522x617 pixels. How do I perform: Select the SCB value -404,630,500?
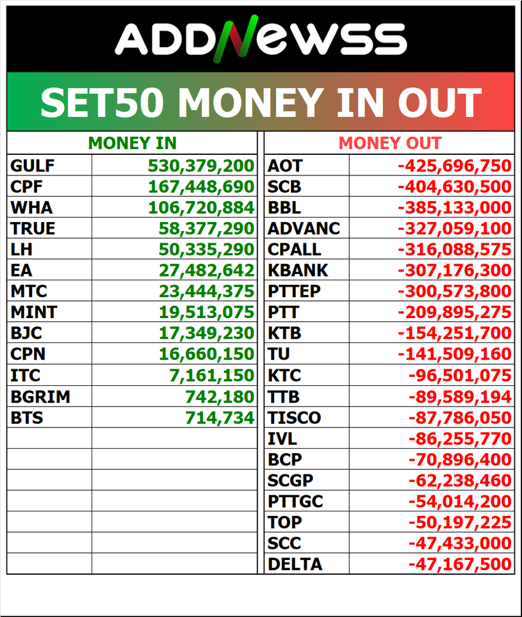coord(455,187)
